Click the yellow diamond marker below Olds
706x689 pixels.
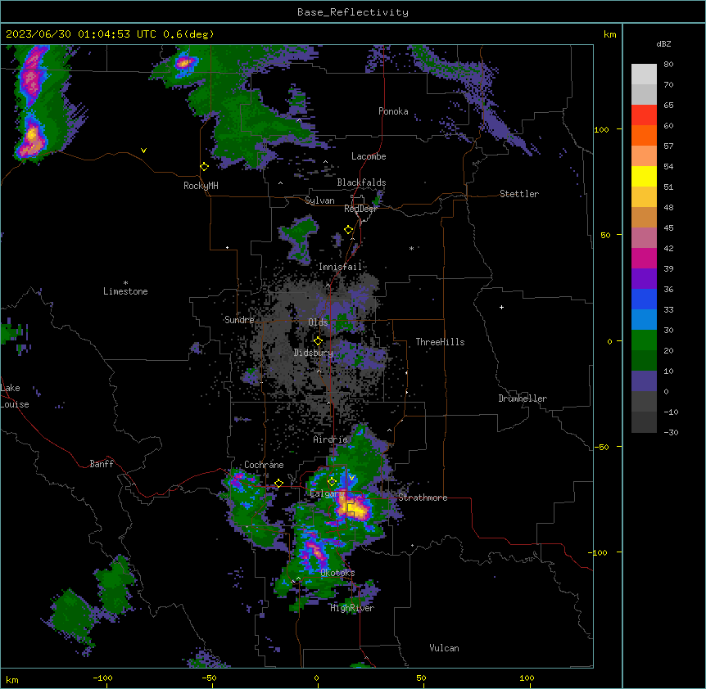pos(318,341)
